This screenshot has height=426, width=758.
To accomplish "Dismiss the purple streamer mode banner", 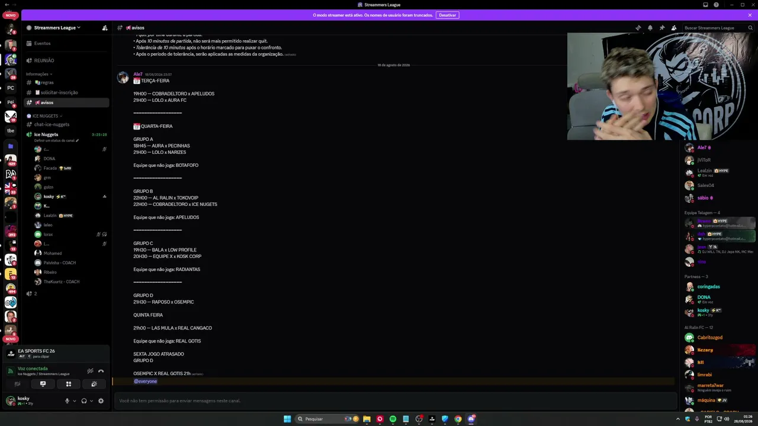I will pyautogui.click(x=750, y=15).
